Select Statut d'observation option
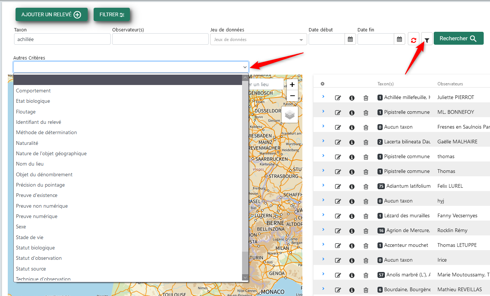 coord(128,258)
